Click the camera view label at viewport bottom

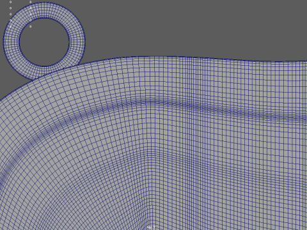[x=151, y=227]
